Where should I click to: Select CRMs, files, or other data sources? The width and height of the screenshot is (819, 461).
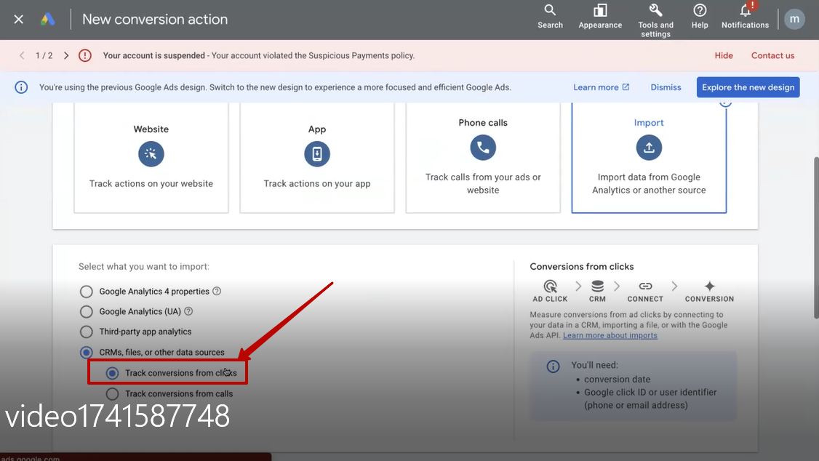[x=86, y=353]
